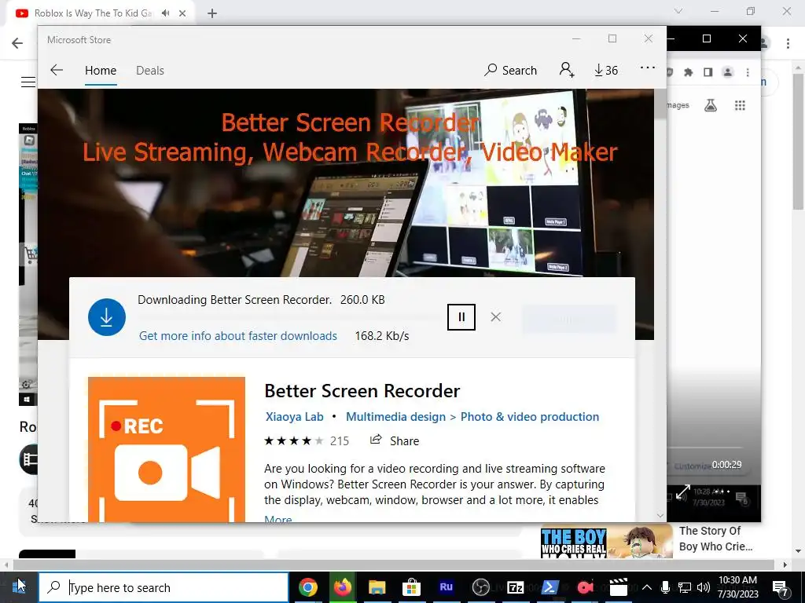Show hidden system tray icons
Viewport: 805px width, 603px height.
pos(647,587)
